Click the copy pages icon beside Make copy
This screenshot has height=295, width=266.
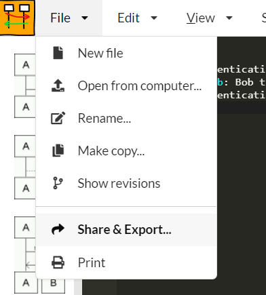click(58, 151)
